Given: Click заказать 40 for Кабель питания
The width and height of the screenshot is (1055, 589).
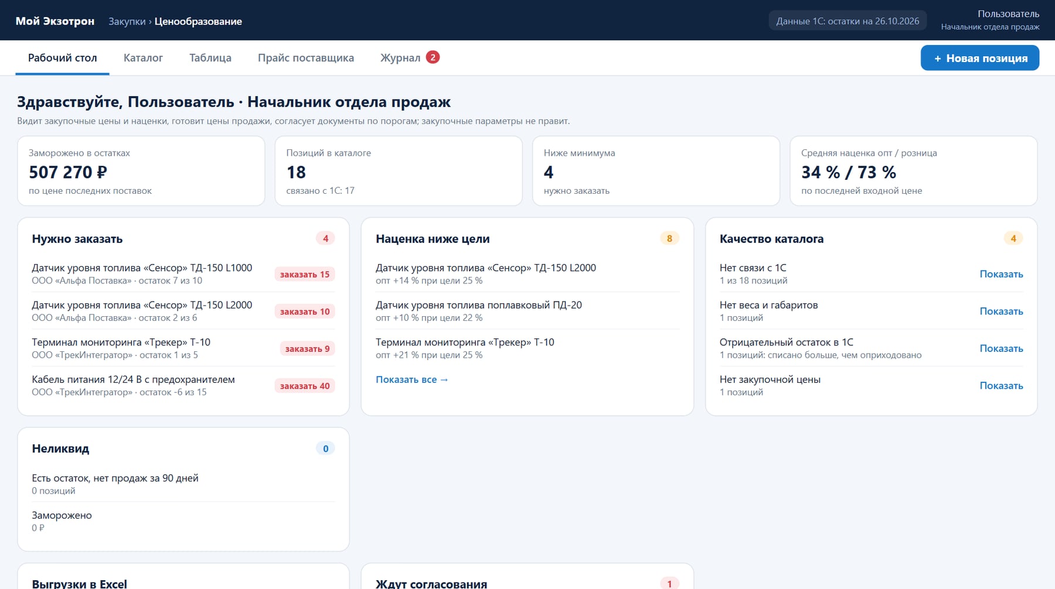Looking at the screenshot, I should [305, 386].
